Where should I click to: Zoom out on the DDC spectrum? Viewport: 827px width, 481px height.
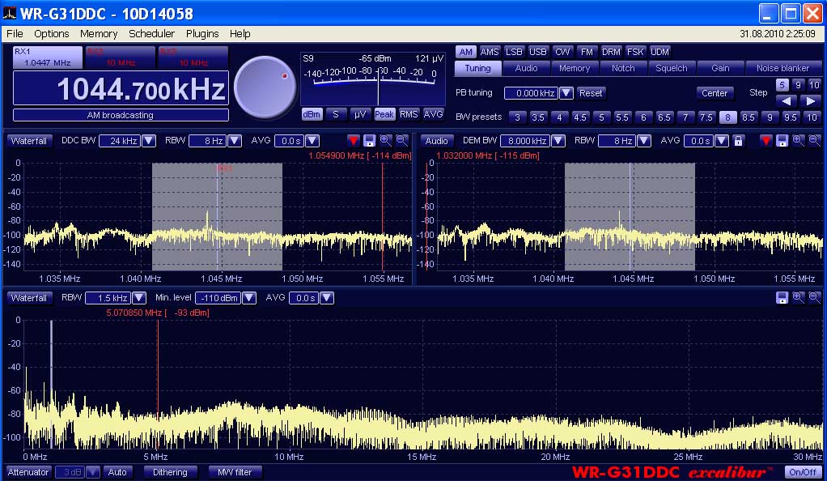pos(402,140)
